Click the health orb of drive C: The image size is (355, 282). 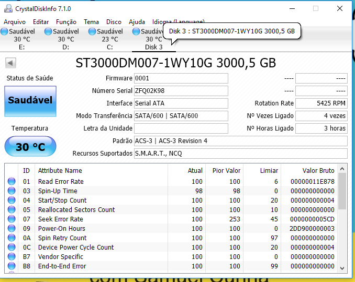(x=92, y=31)
